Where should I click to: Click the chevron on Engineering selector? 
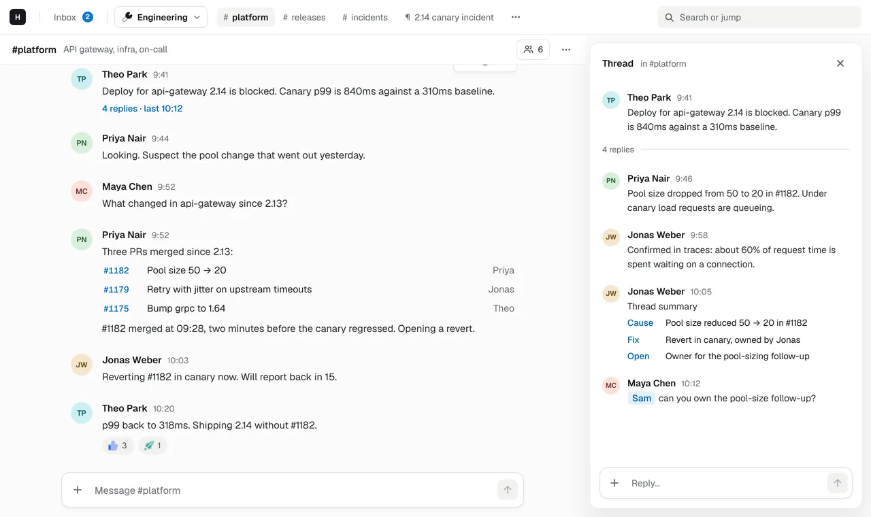[x=197, y=18]
